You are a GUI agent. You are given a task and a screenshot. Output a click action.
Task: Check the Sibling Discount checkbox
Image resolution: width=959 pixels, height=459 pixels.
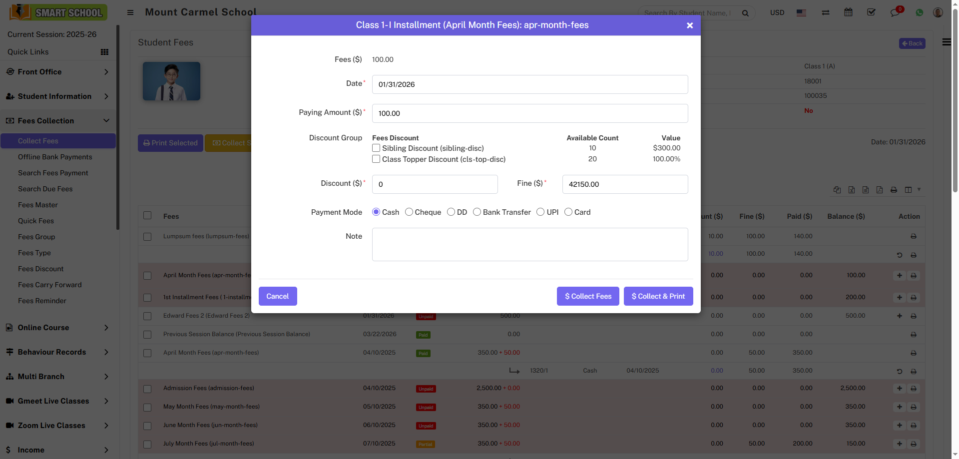376,148
